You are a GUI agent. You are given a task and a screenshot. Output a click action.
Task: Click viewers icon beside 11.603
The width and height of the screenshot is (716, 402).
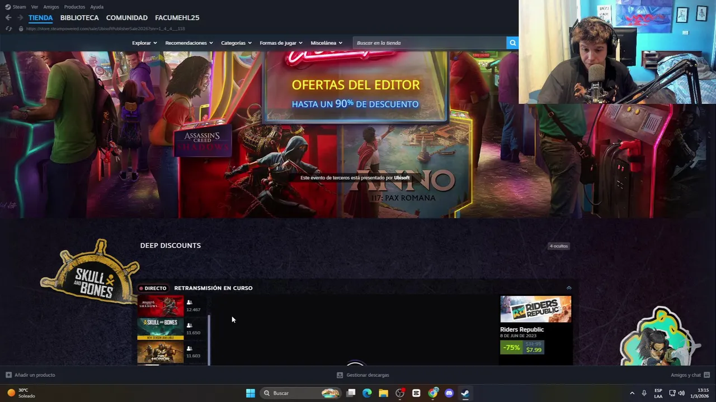coord(189,349)
